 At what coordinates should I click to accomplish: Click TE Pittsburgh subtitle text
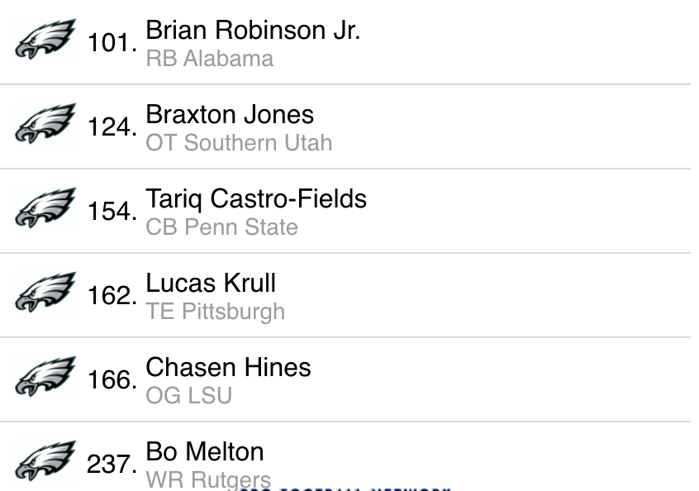click(215, 312)
